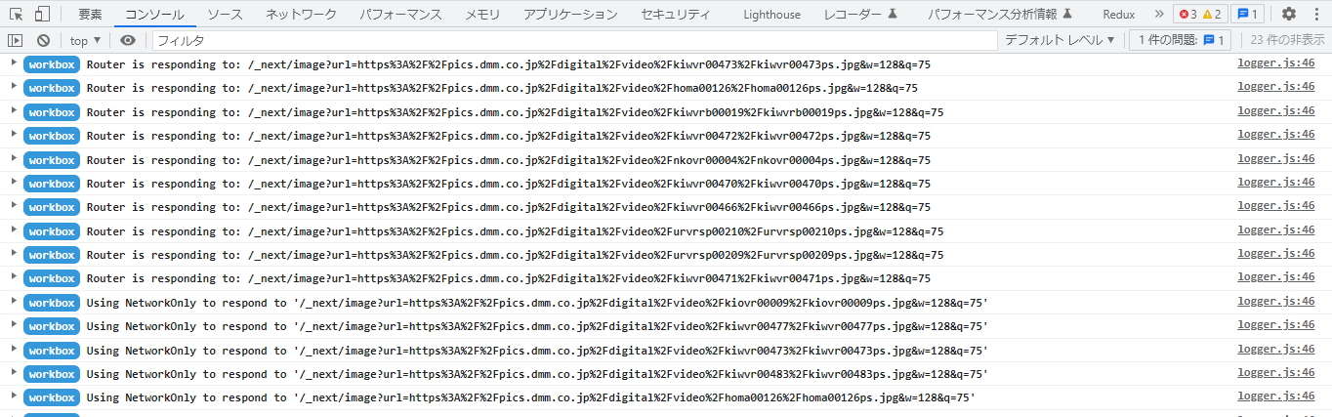The height and width of the screenshot is (417, 1332).
Task: Open logger.js:46 link on NetworkOnly kiwvr00483ps.jpg row
Action: (x=1275, y=373)
